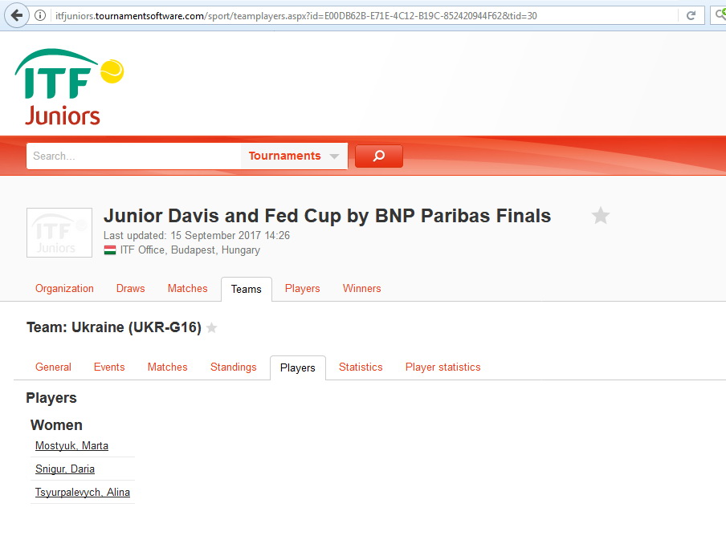Select the team Players tab

click(298, 367)
